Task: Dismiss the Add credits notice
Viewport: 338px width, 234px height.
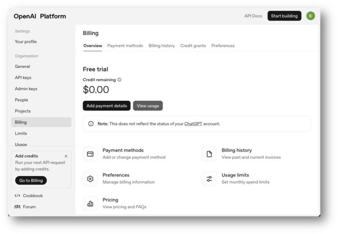Action: click(66, 156)
